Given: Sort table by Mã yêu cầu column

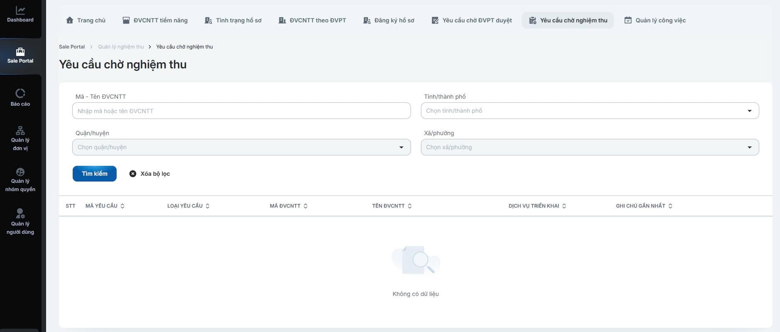Looking at the screenshot, I should (x=122, y=206).
